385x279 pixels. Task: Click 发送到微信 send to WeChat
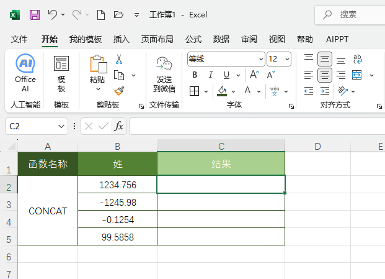click(x=164, y=75)
